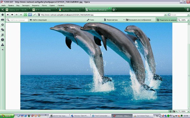This screenshot has width=190, height=118.
Task: Toggle 'Показывать все изображения' images button
Action: click(138, 20)
